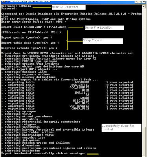Screen dimensions: 147x157
Task: Click '3 rows exported' for ORDER_FILE
Action: [x=119, y=108]
